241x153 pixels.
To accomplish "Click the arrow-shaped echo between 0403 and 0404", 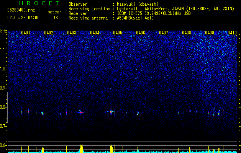I will click(80, 112).
